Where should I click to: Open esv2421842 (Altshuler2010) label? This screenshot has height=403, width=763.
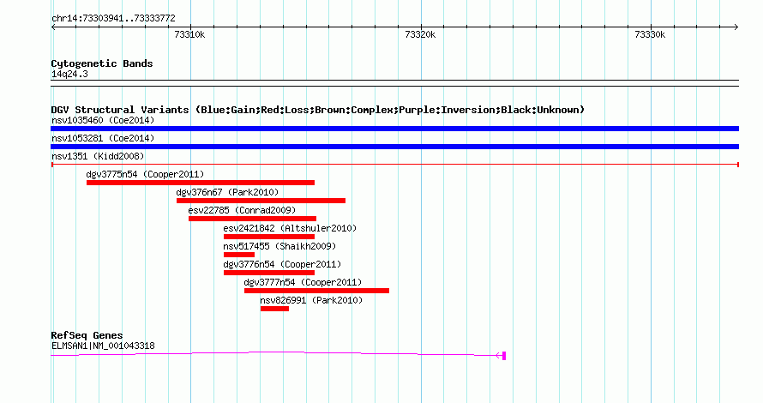click(290, 228)
